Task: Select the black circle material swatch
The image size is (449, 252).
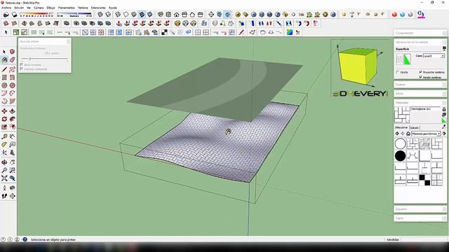Action: click(400, 156)
